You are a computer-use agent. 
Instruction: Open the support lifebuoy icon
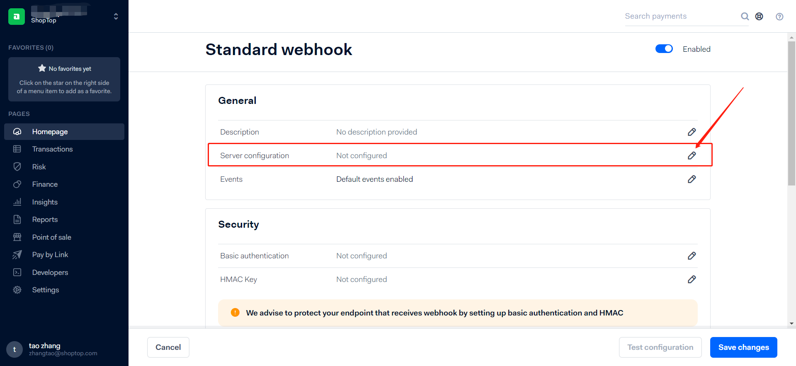click(759, 16)
